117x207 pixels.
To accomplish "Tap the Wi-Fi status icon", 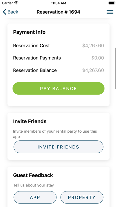I will (x=16, y=3).
